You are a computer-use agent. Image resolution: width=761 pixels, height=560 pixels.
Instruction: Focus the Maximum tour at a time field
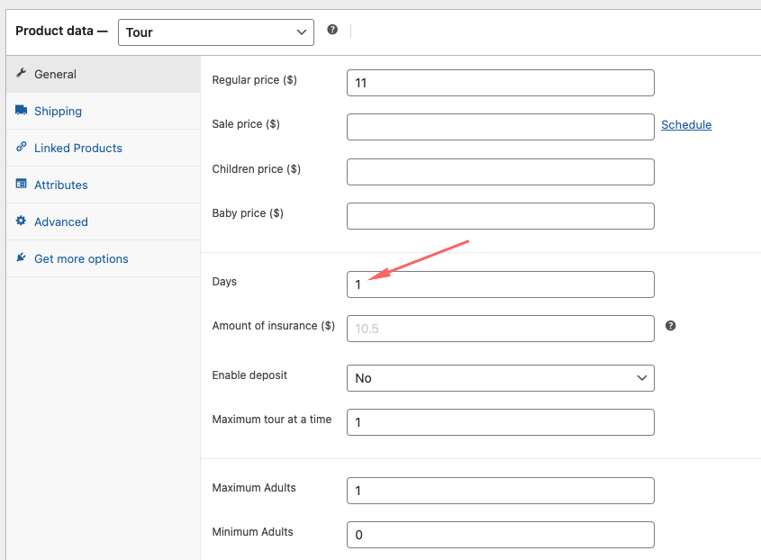[x=501, y=422]
